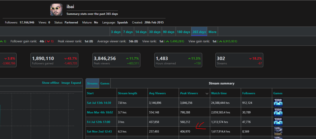Click the Peak Viewers sort arrow
Screen dimensions: 316x139
pyautogui.click(x=207, y=94)
